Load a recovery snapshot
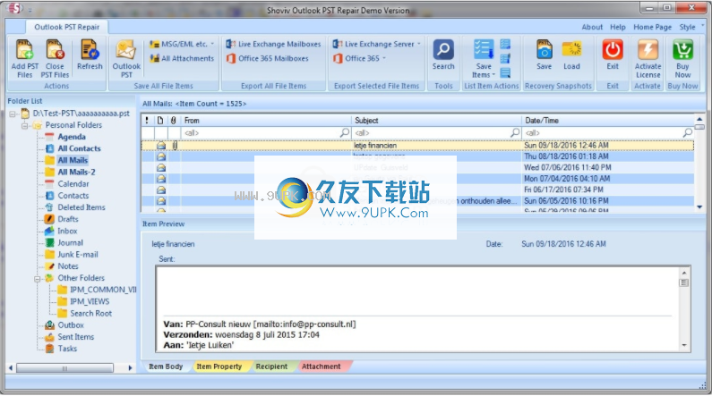Image resolution: width=712 pixels, height=396 pixels. (x=571, y=55)
